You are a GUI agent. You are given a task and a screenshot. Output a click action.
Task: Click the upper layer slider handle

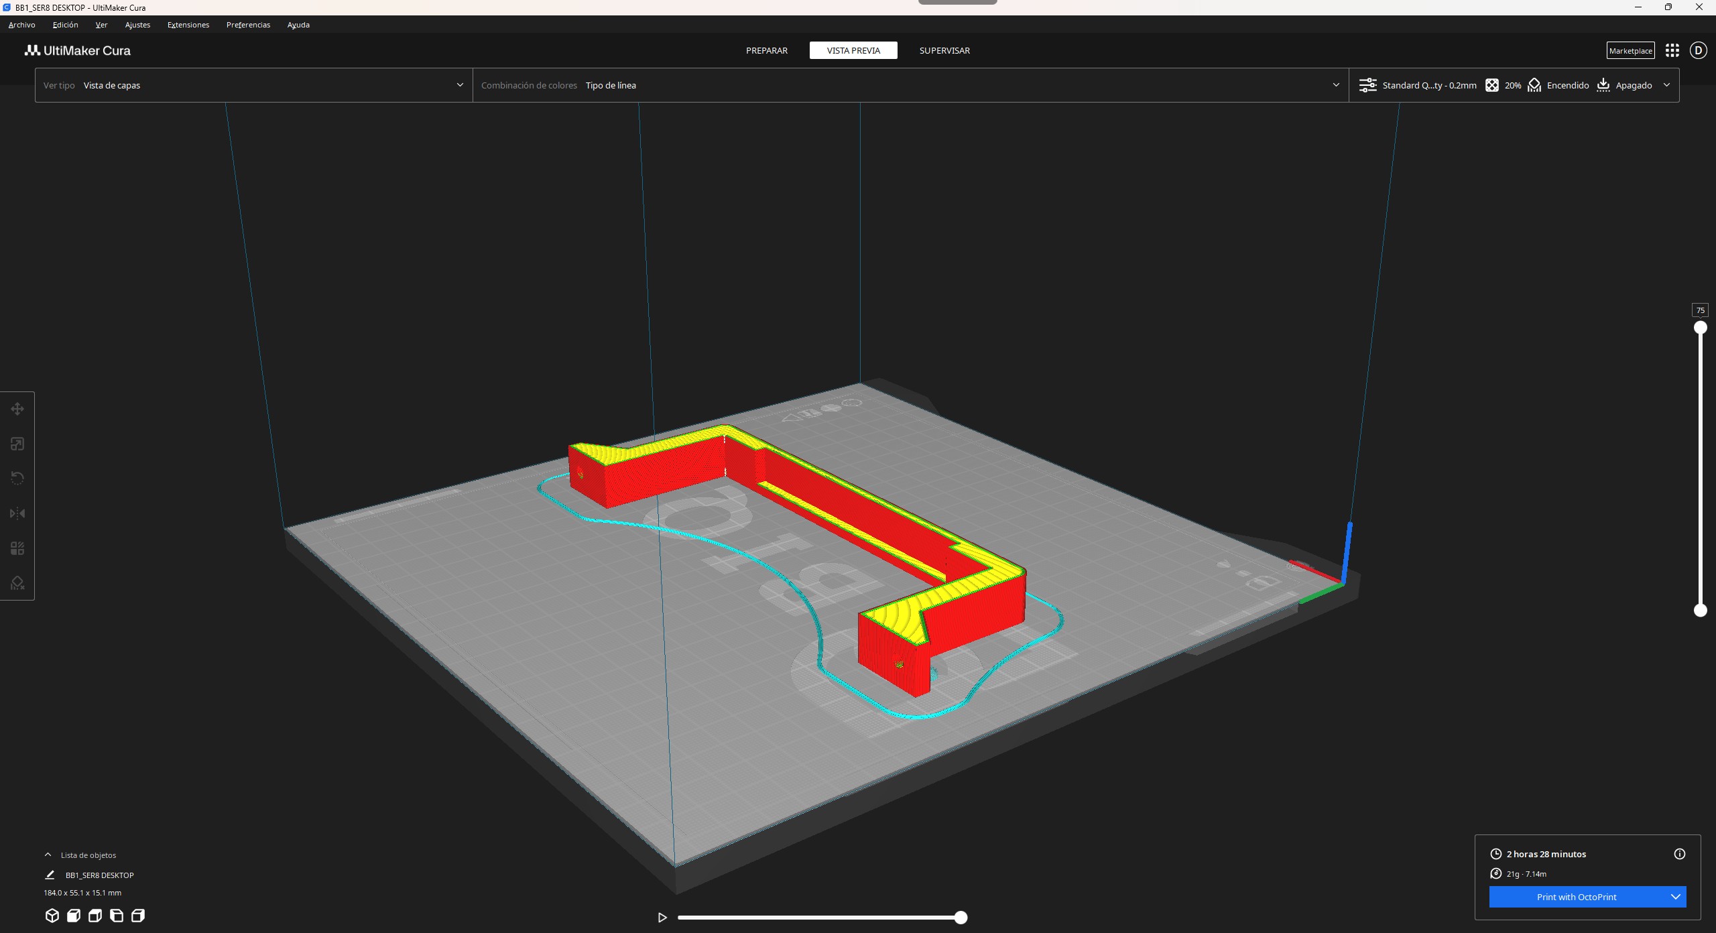tap(1701, 328)
